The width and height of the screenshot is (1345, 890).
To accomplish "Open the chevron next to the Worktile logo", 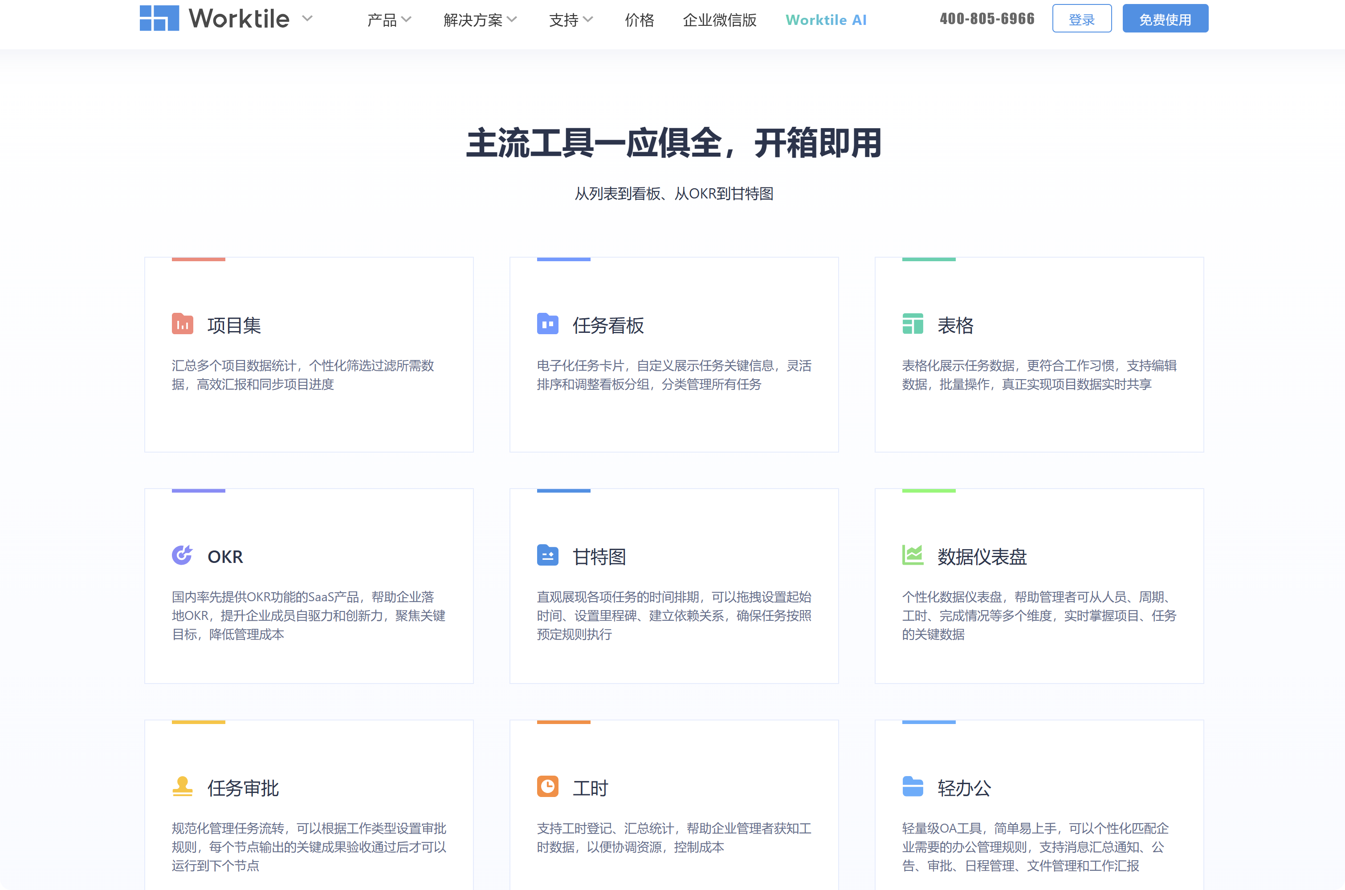I will 307,19.
